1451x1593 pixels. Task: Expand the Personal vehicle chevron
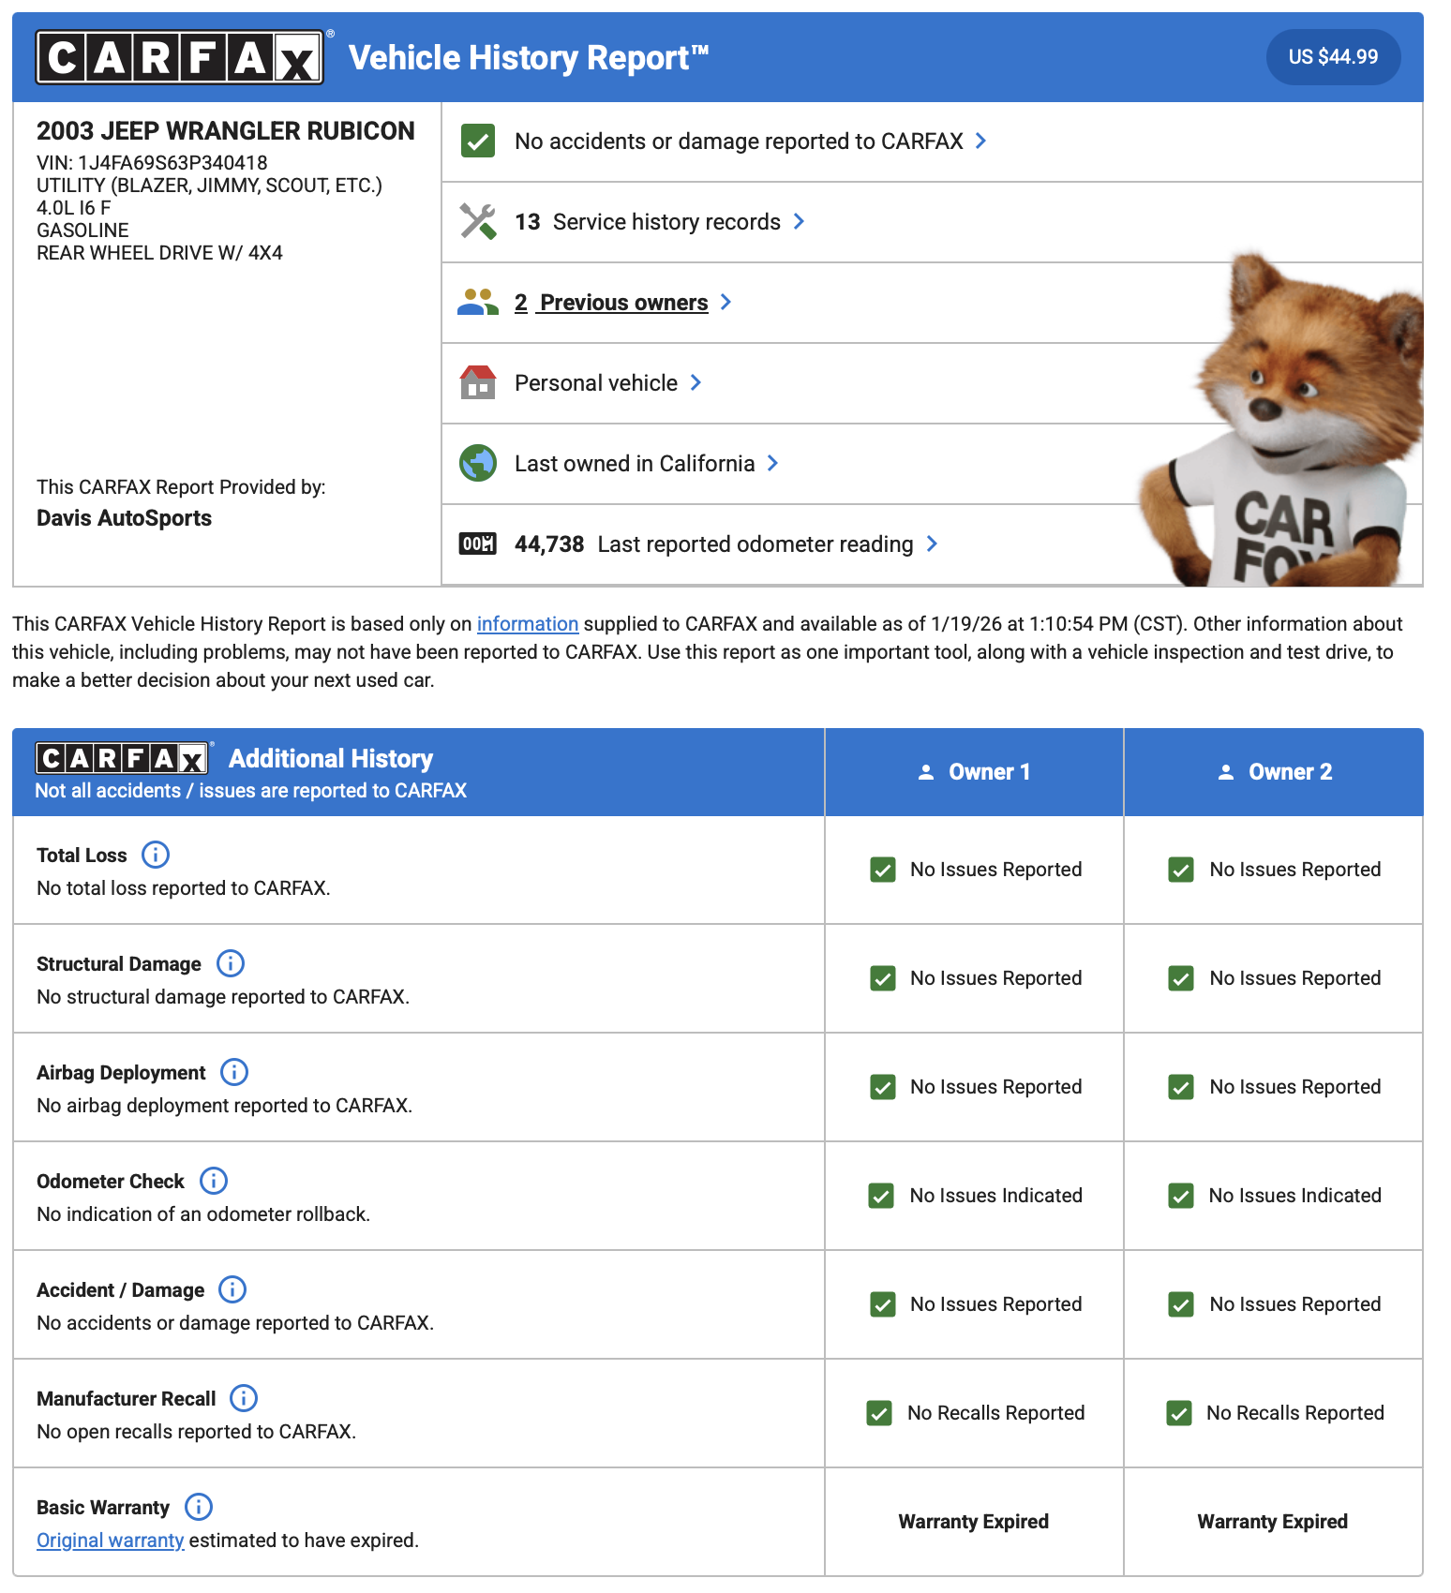pyautogui.click(x=696, y=382)
